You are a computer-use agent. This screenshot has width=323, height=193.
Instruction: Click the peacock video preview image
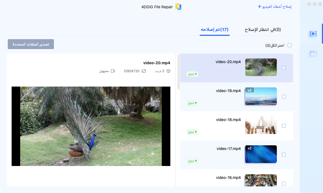pyautogui.click(x=91, y=126)
